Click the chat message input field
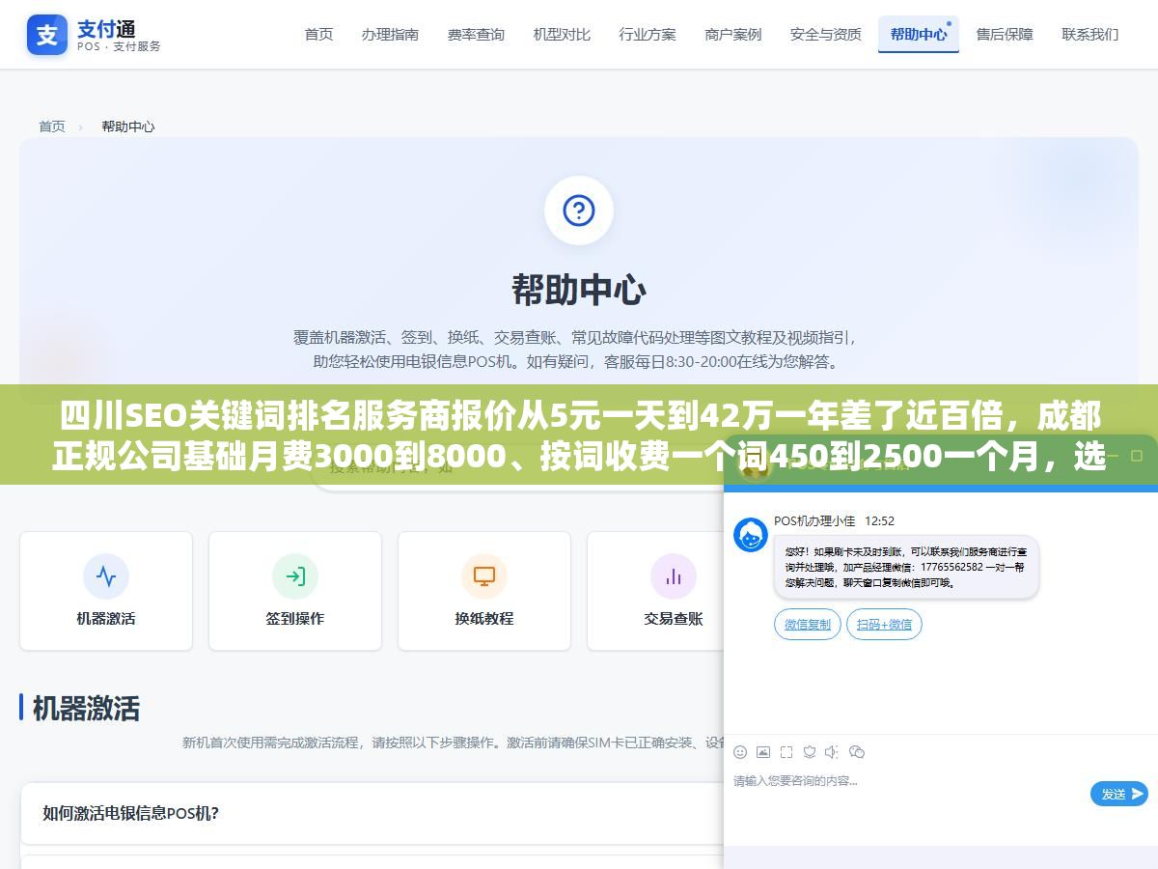 coord(907,794)
